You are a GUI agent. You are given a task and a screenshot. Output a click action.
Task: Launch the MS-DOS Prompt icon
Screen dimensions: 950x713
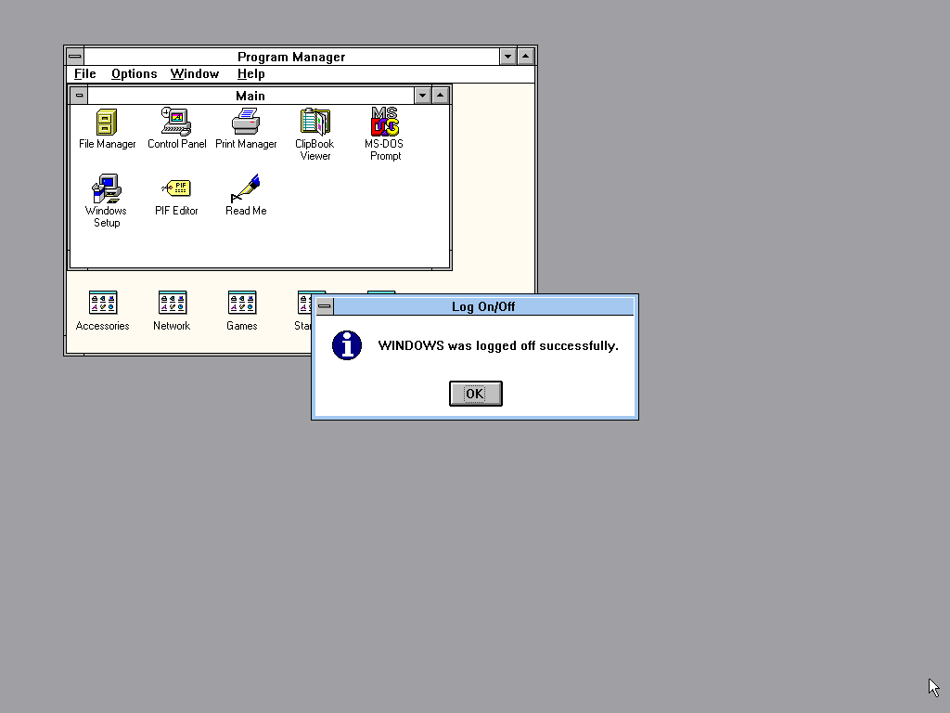pos(385,134)
